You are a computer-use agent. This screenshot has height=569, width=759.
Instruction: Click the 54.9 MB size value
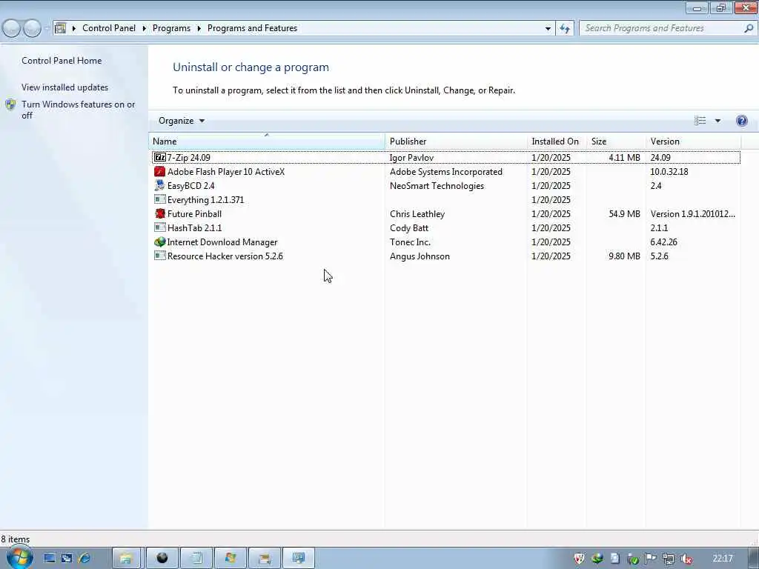tap(624, 214)
